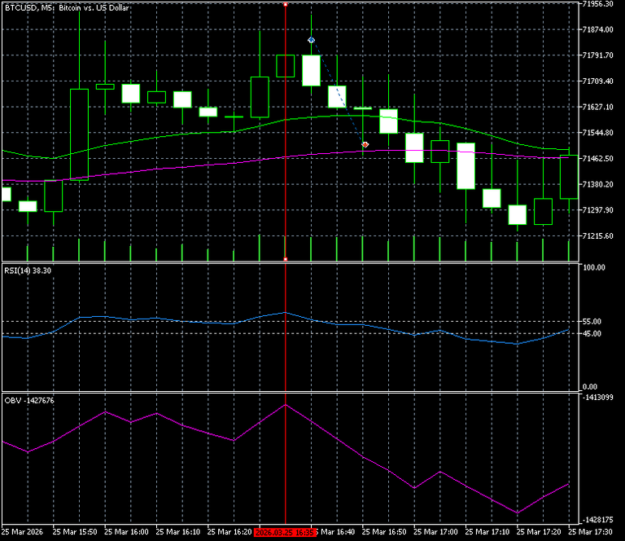
Task: Click the 25 Mar 16:10 time label
Action: [177, 532]
